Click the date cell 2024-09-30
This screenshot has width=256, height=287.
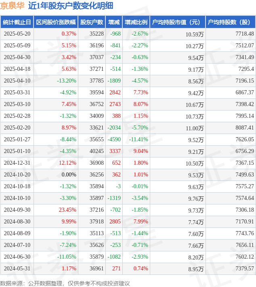(x=17, y=210)
